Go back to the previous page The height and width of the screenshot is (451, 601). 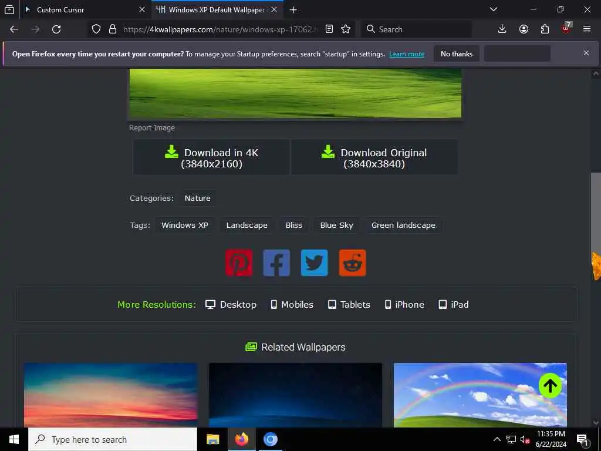[14, 29]
